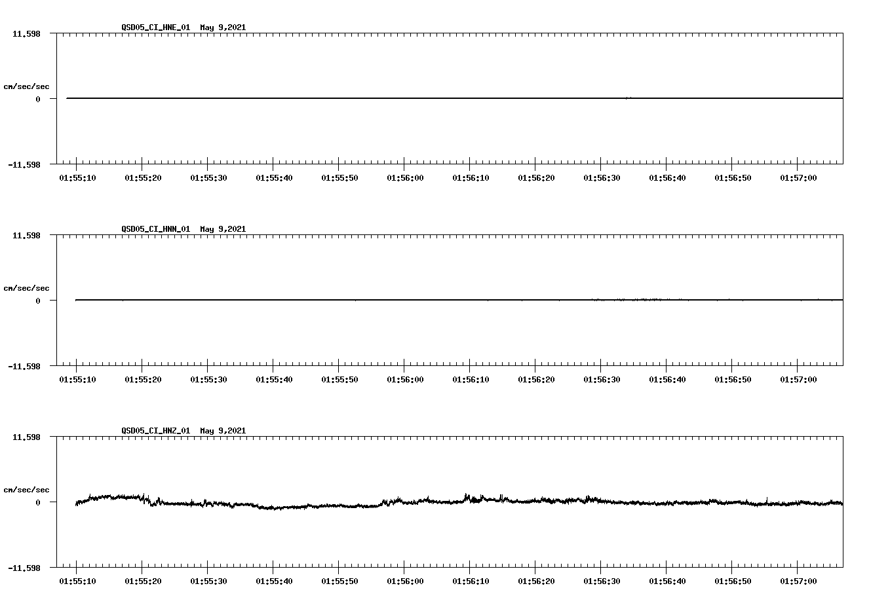Click the May 9,2021 date label on the HNZ plot
This screenshot has width=890, height=605.
pos(223,431)
